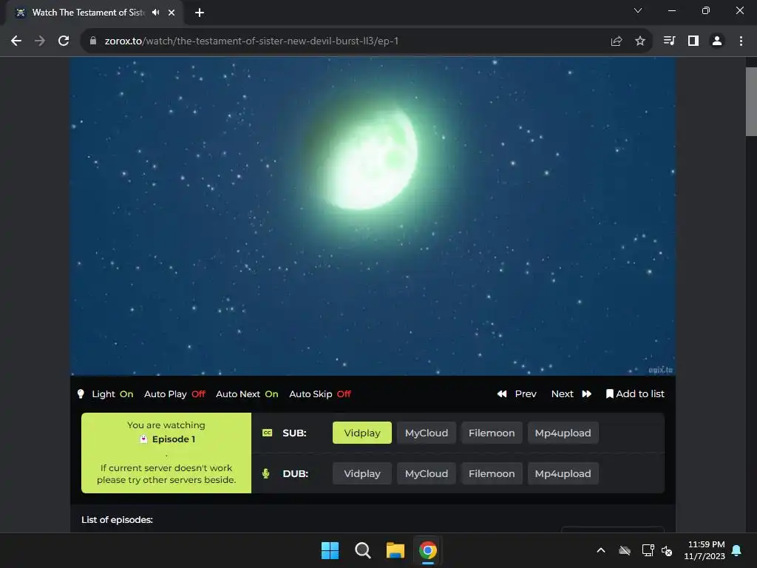
Task: Select SUB Mp4upload server
Action: (x=563, y=433)
